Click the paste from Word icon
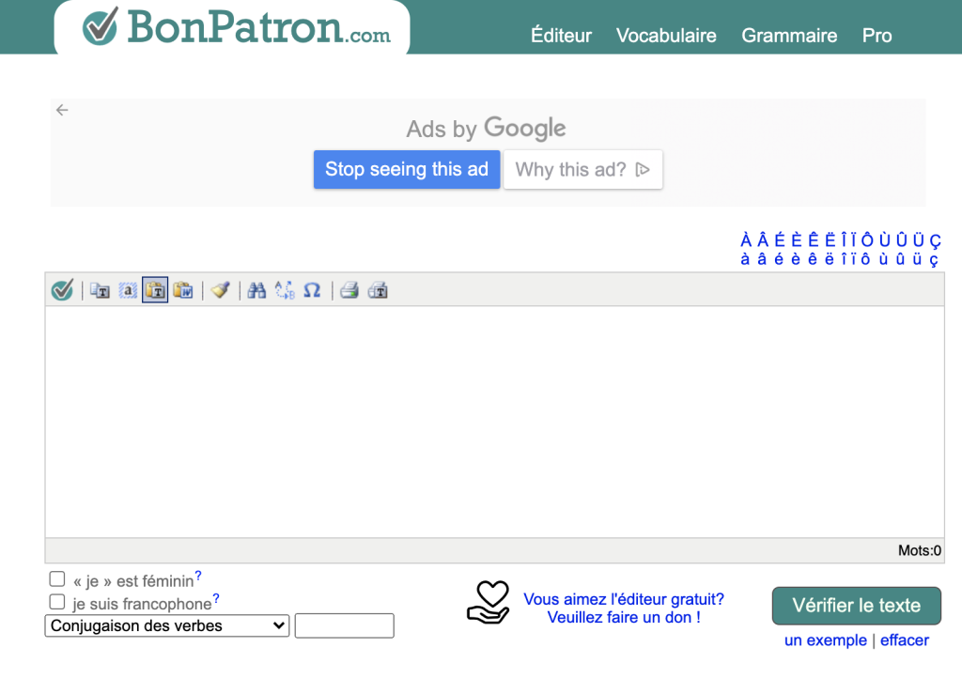The height and width of the screenshot is (678, 962). pos(183,290)
